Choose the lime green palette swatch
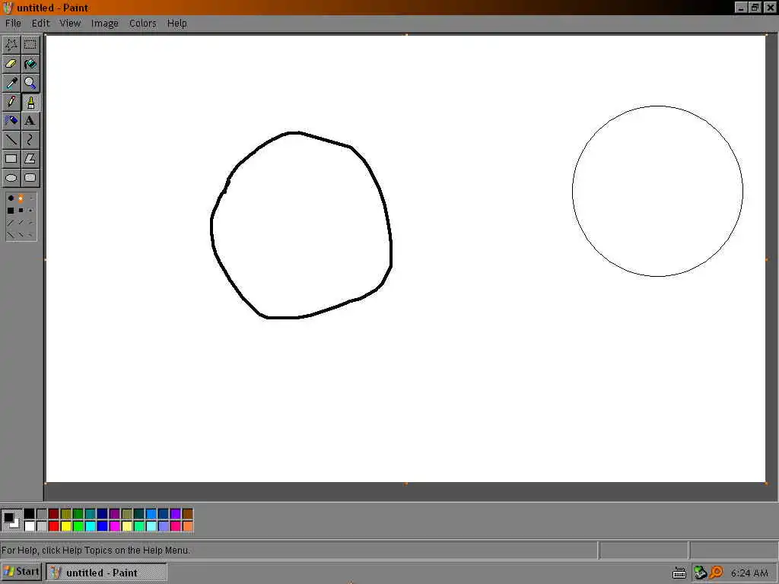Screen dimensions: 779x584 click(x=78, y=526)
